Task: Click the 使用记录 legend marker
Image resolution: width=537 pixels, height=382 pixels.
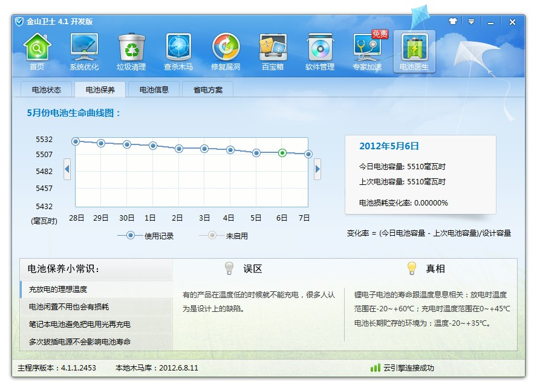Action: pyautogui.click(x=130, y=236)
